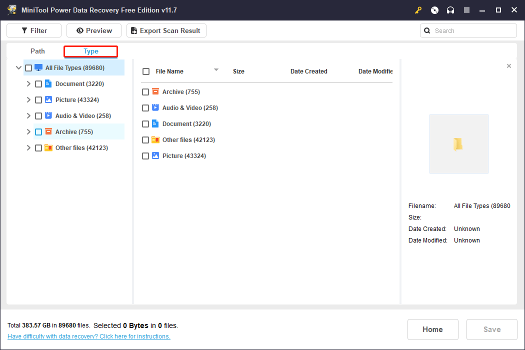
Task: Check Other files (42123) in file list
Action: [145, 140]
